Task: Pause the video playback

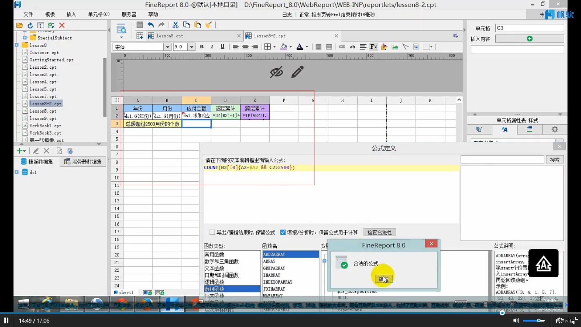Action: [6, 320]
